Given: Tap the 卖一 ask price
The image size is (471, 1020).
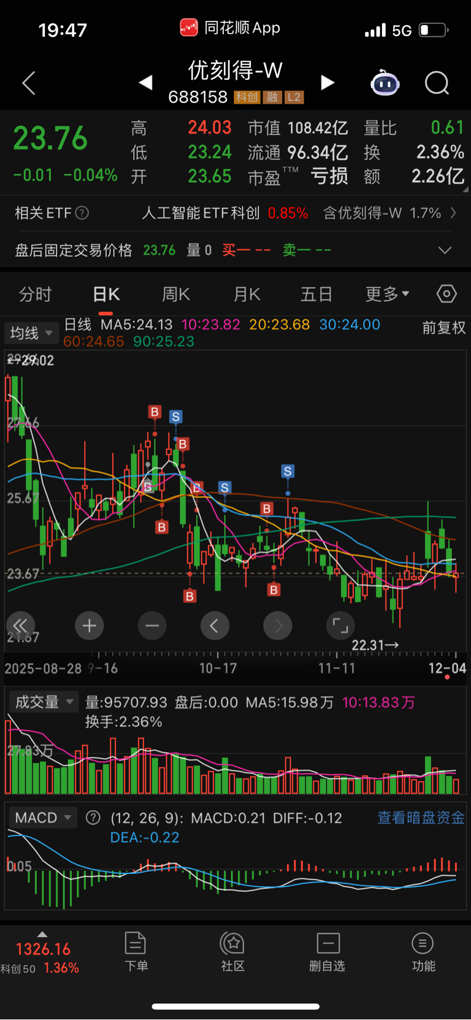Looking at the screenshot, I should coord(307,250).
